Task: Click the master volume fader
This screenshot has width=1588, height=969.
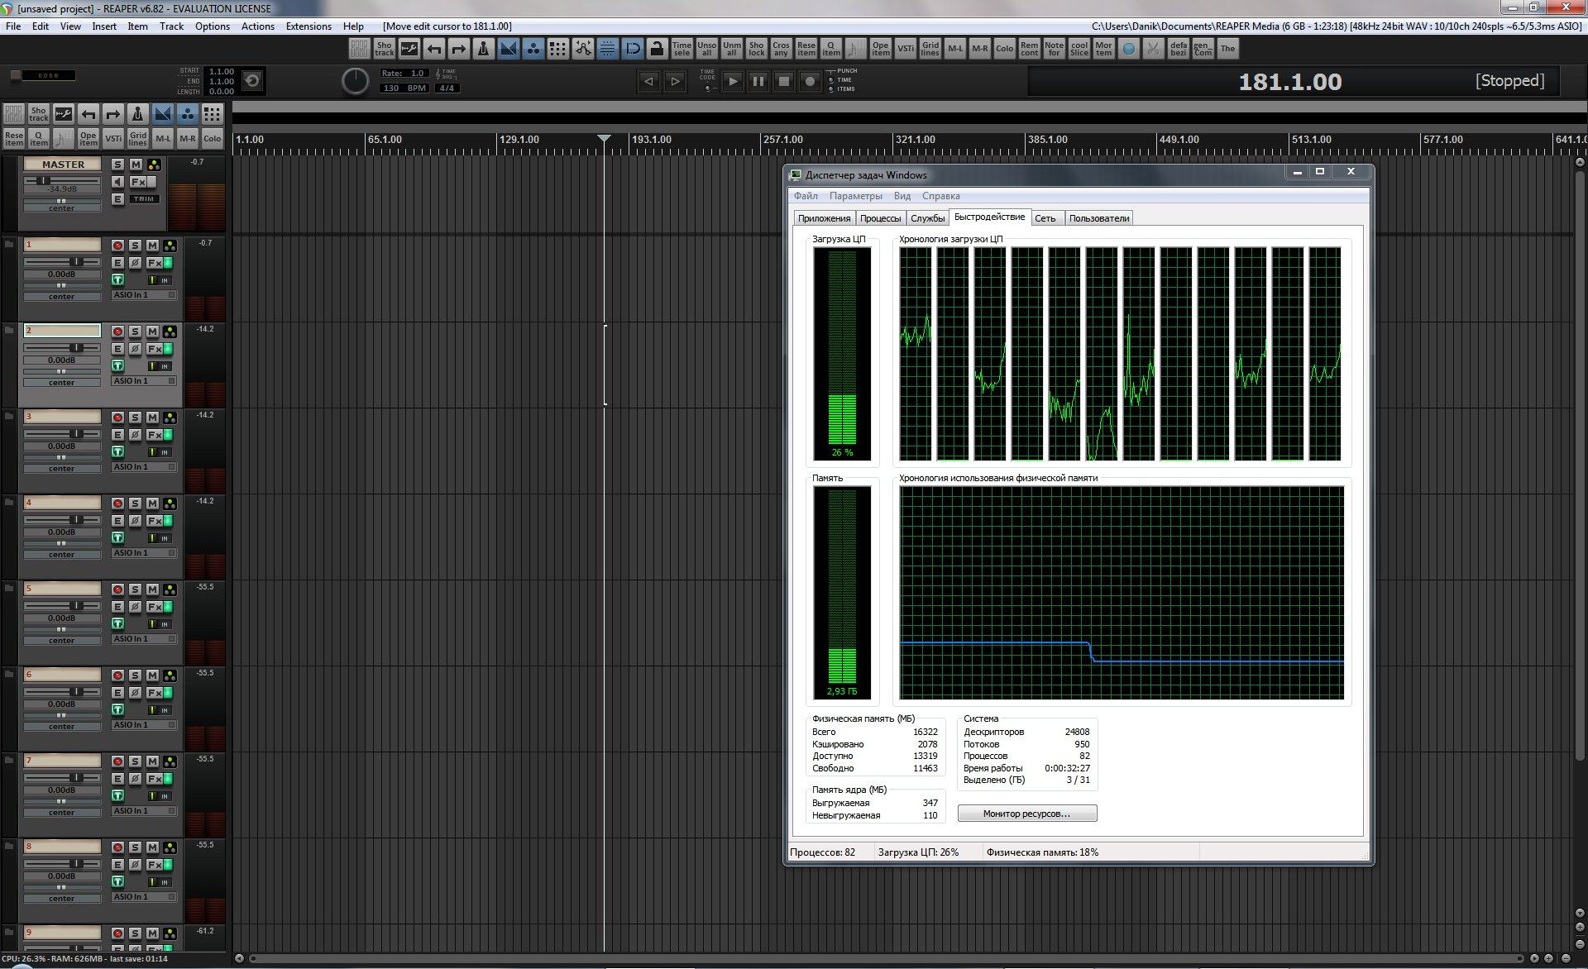Action: 45,180
